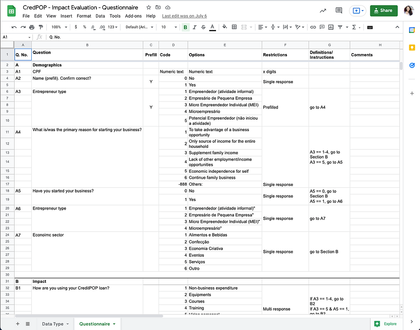The width and height of the screenshot is (420, 330).
Task: Open the functions sigma dropdown
Action: point(356,27)
